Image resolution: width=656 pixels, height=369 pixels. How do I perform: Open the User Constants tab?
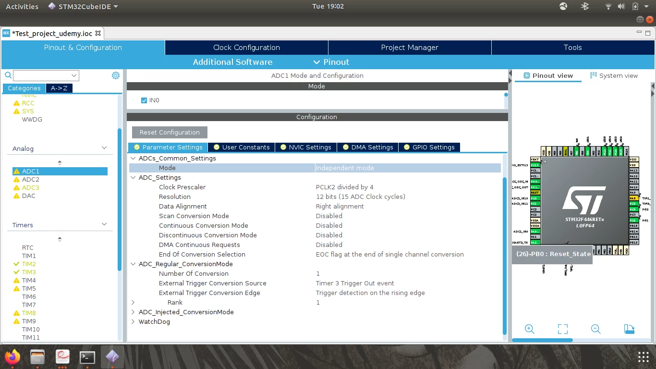tap(242, 147)
